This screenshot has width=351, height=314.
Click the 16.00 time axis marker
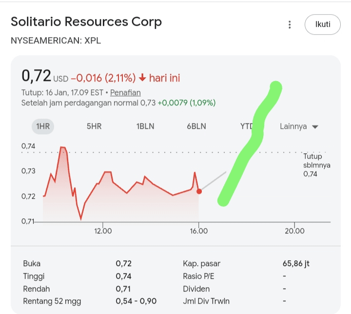pyautogui.click(x=199, y=231)
